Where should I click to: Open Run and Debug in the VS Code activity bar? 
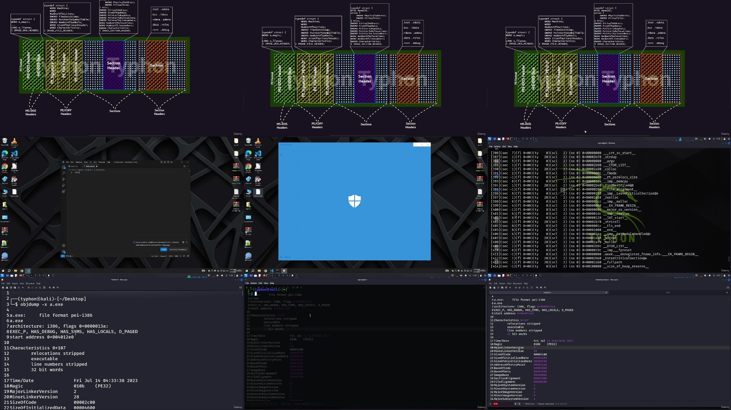pos(64,185)
